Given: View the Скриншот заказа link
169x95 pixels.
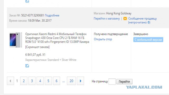Looking at the screenshot, I should pos(37,47).
